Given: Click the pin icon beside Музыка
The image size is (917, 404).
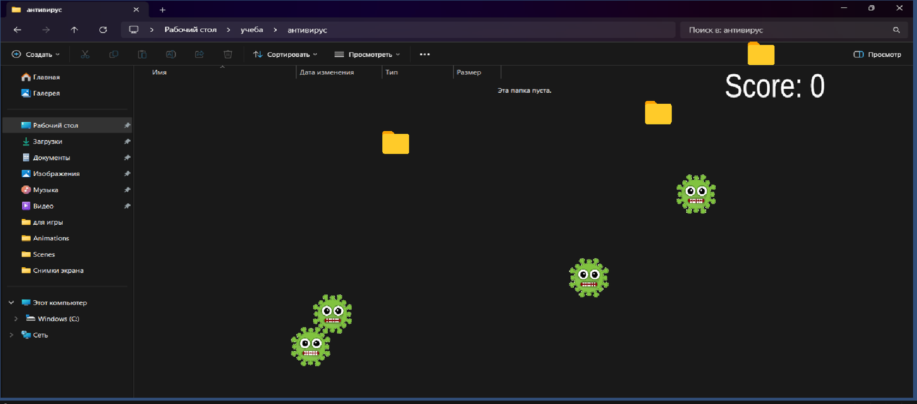Looking at the screenshot, I should pos(127,190).
